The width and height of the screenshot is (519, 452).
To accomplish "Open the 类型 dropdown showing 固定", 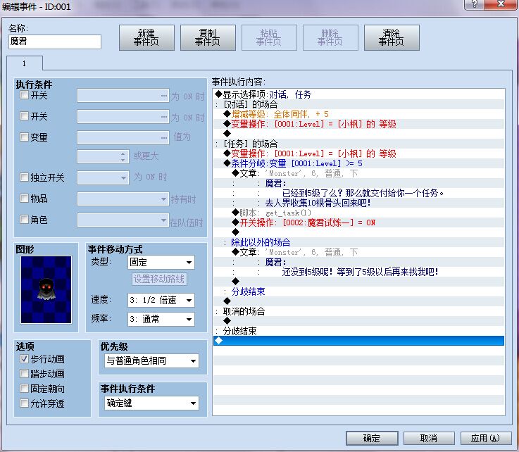I will (161, 263).
